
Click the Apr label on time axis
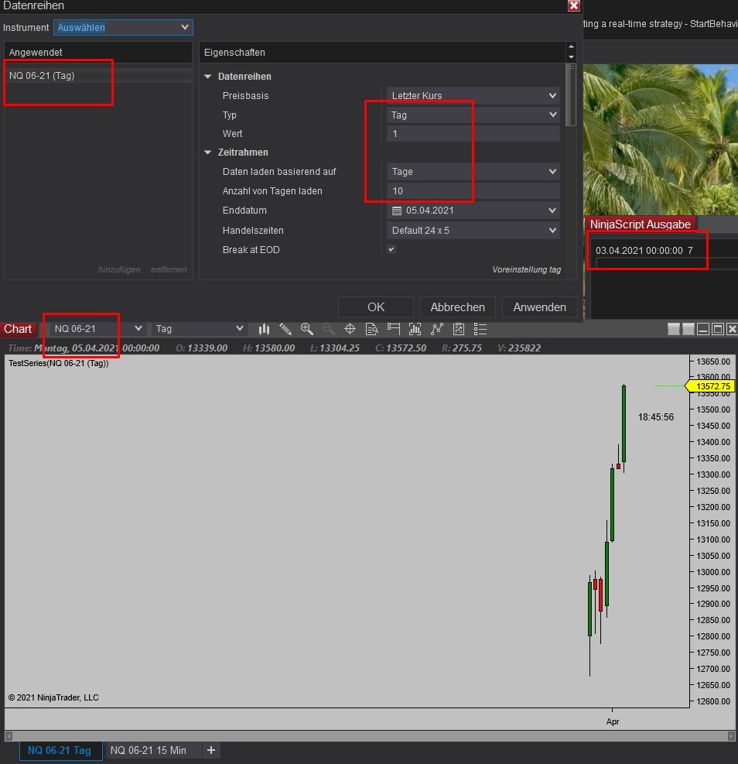point(613,721)
